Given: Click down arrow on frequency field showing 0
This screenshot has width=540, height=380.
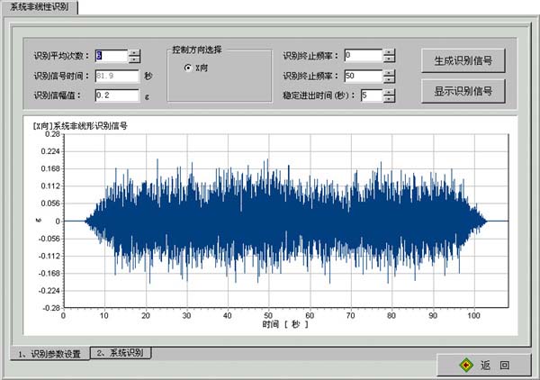Looking at the screenshot, I should point(388,59).
